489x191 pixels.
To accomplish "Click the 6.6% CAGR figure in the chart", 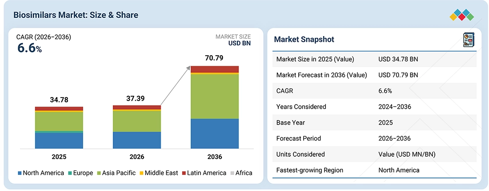I will (29, 49).
